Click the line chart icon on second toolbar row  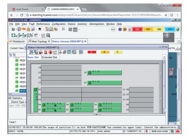(x=43, y=35)
